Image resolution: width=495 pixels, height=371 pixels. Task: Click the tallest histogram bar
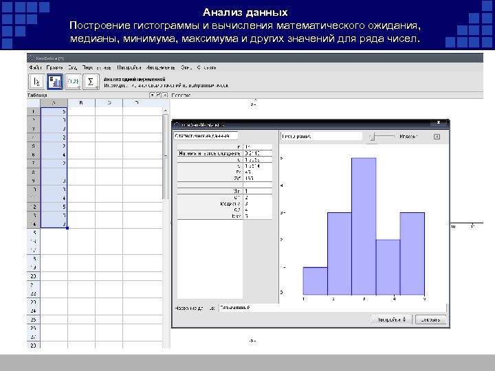[x=364, y=227]
